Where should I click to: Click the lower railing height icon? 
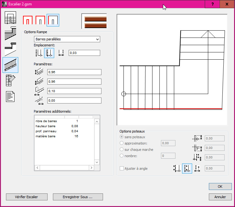[x=39, y=81]
